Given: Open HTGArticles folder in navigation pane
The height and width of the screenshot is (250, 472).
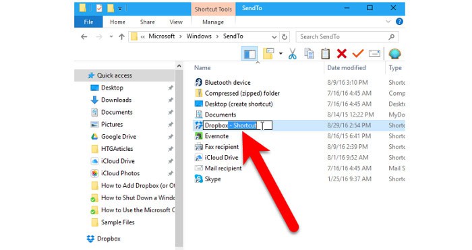Looking at the screenshot, I should [117, 149].
